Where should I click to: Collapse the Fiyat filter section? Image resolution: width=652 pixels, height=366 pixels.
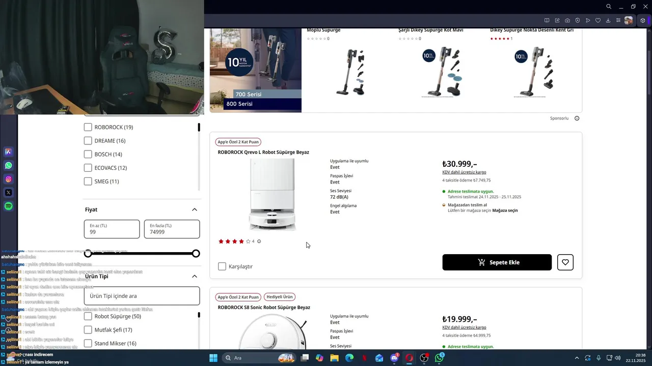[194, 209]
